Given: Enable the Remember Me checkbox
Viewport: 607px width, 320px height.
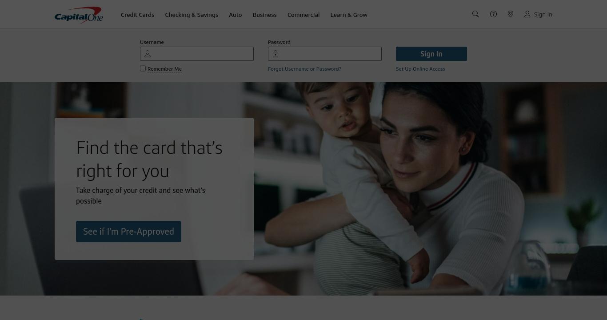Looking at the screenshot, I should [x=143, y=68].
